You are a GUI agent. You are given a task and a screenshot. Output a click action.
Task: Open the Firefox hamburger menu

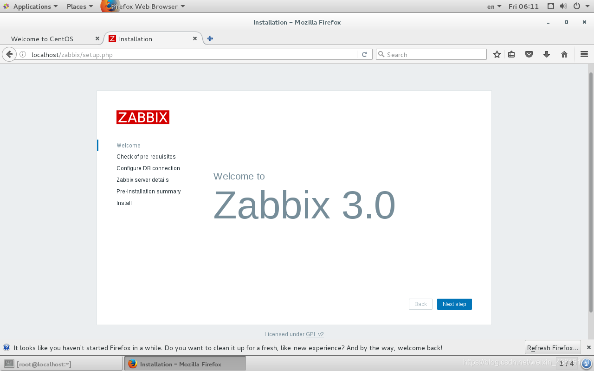[584, 54]
